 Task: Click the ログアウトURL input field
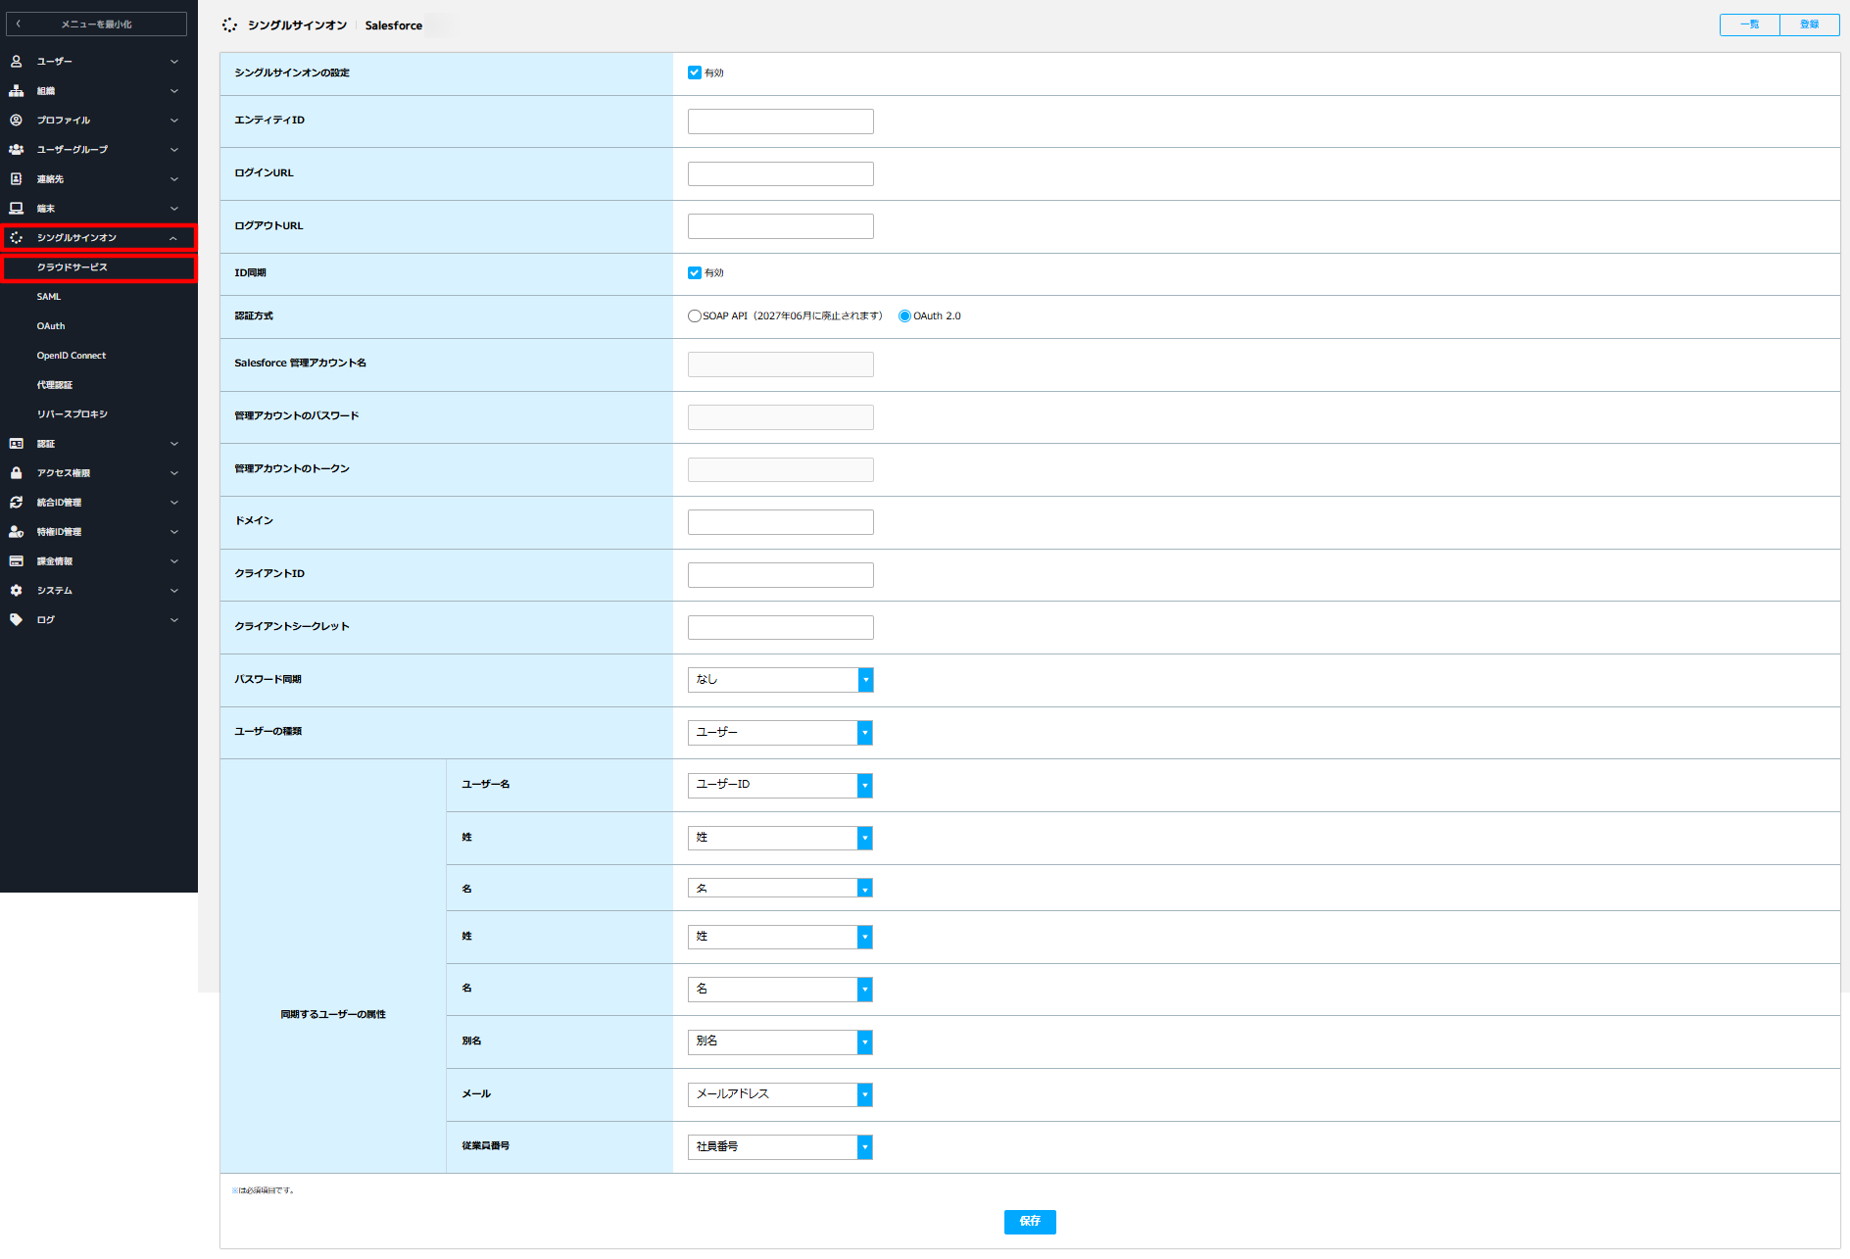point(781,226)
